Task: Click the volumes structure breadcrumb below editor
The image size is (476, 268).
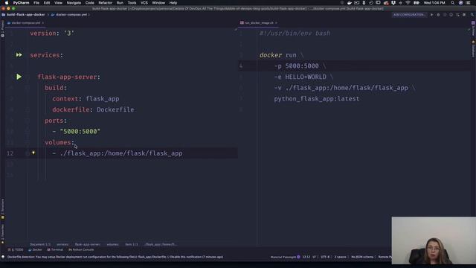Action: pyautogui.click(x=112, y=244)
